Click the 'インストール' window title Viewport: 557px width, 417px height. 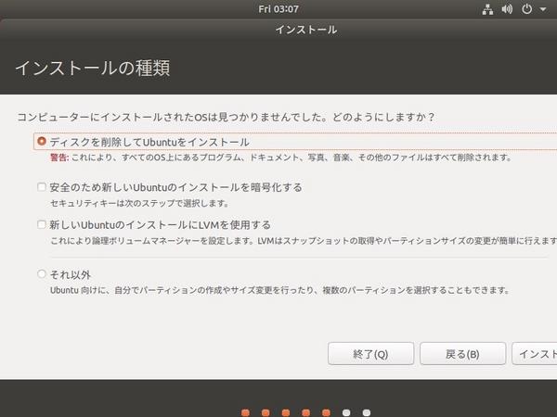[306, 30]
